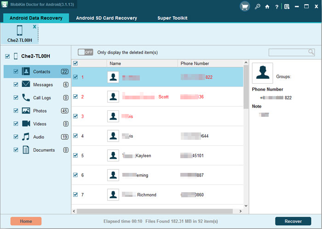Click avatar of the Scott contact
Viewport: 322px width, 229px height.
pyautogui.click(x=113, y=97)
